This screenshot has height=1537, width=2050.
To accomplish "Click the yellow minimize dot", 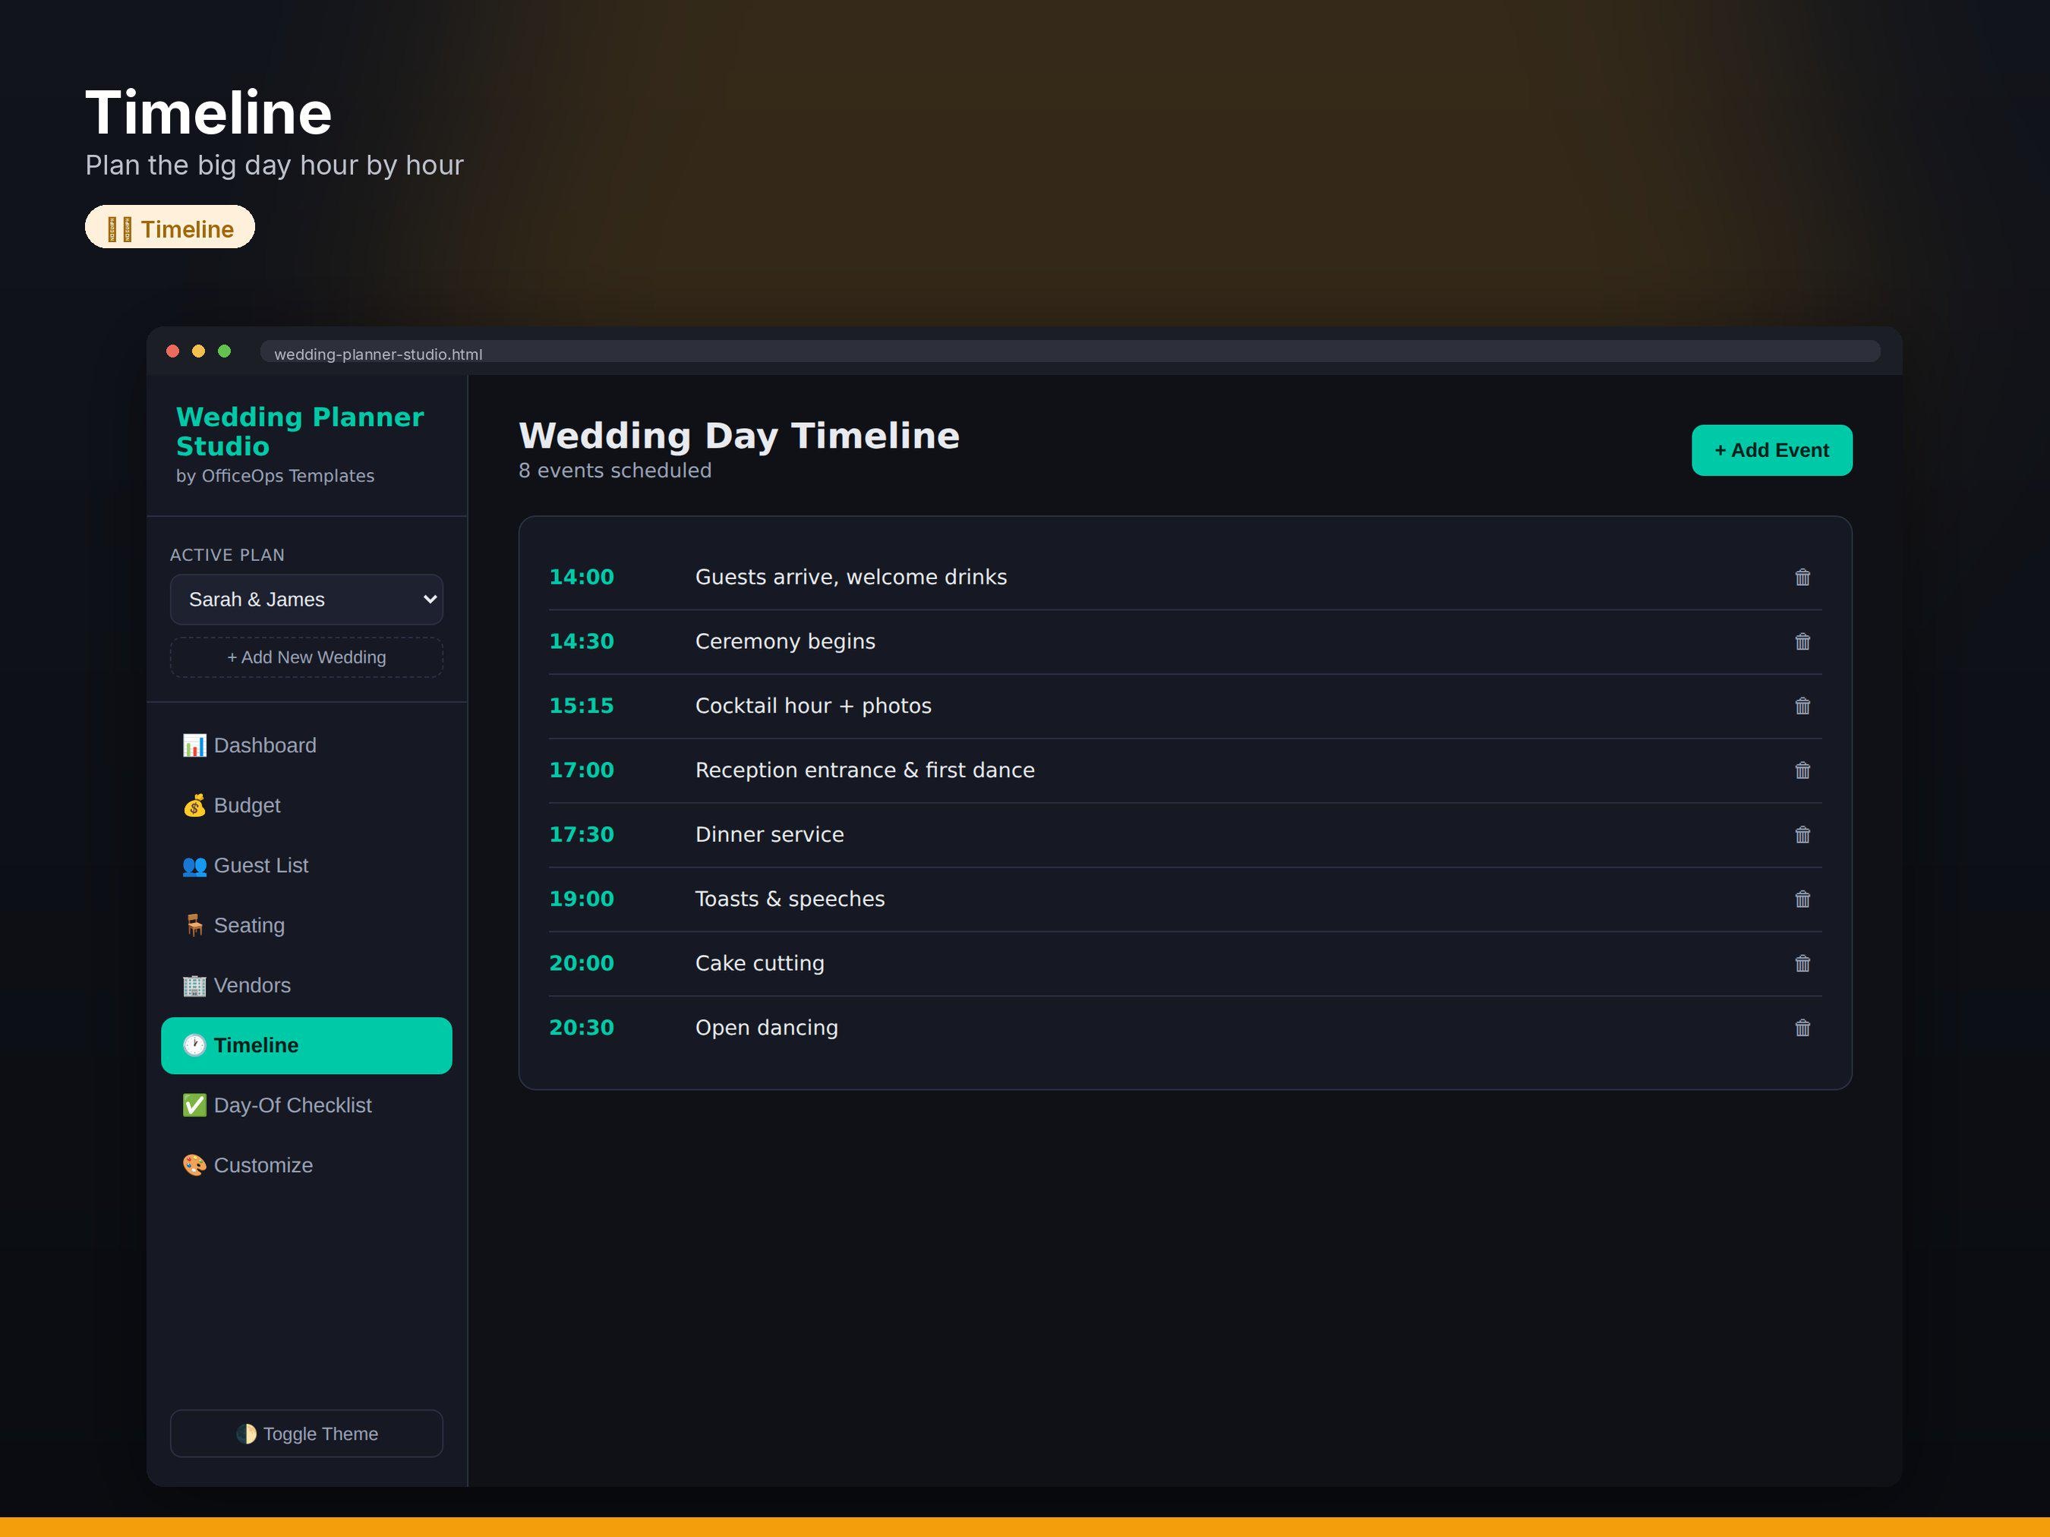I will [198, 351].
